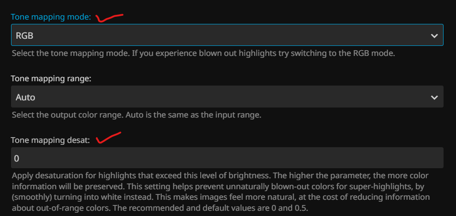Click the Tone mapping range label
Viewport: 456px width, 216px height.
coord(51,79)
